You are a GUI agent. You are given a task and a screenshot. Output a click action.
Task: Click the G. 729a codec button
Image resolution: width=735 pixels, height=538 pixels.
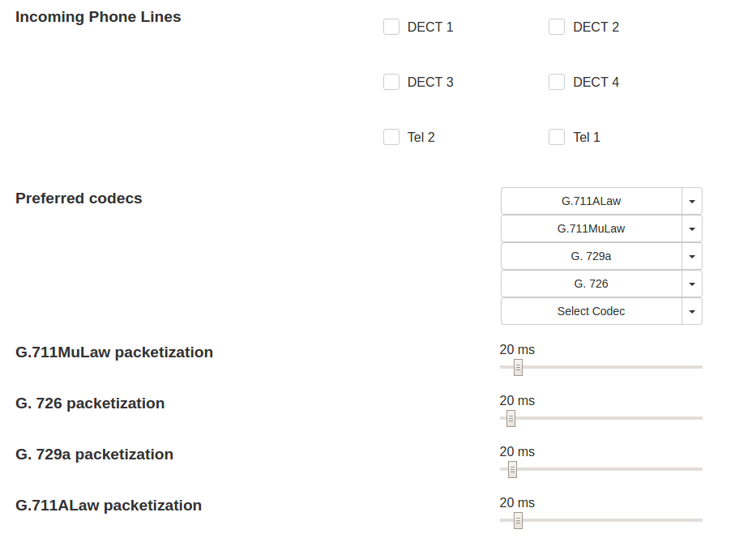[x=592, y=256]
